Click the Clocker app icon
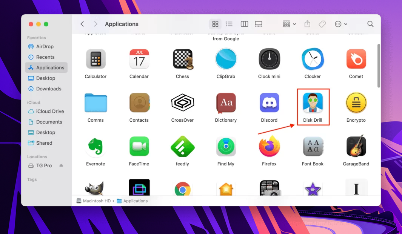Screen dimensions: 402x234 [313, 59]
